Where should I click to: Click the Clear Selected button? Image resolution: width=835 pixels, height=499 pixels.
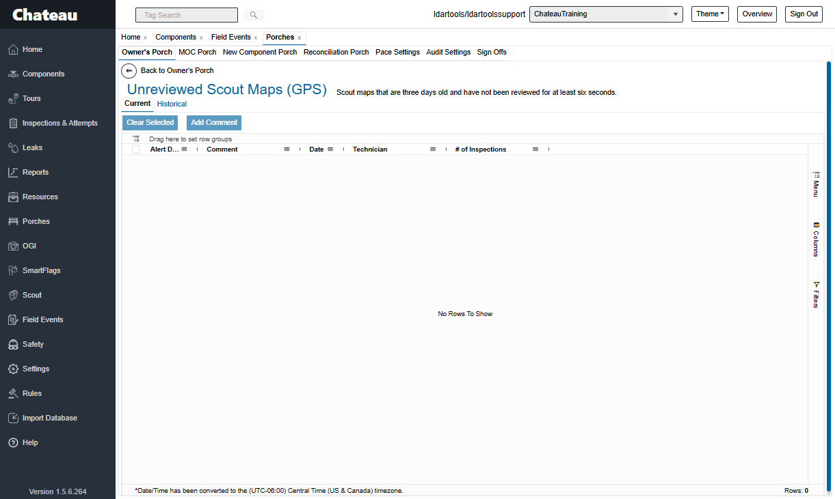(150, 123)
